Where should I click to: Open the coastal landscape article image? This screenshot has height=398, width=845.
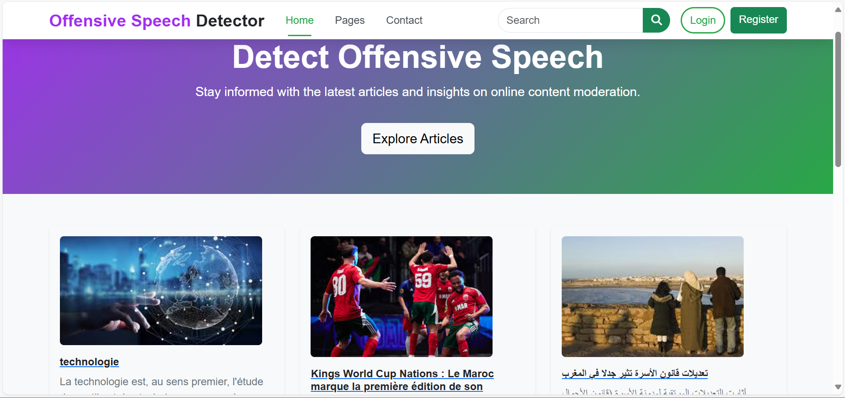point(652,296)
